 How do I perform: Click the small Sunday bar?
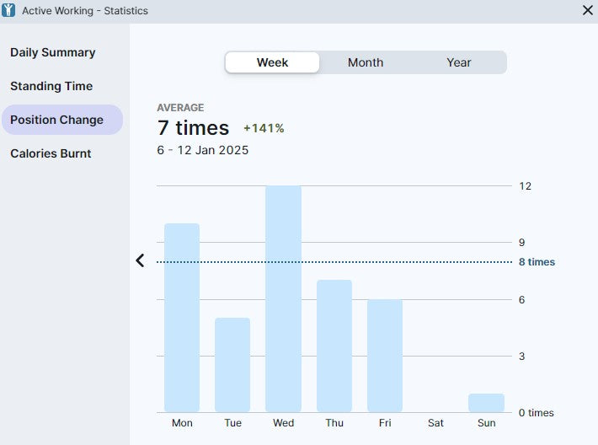tap(486, 403)
